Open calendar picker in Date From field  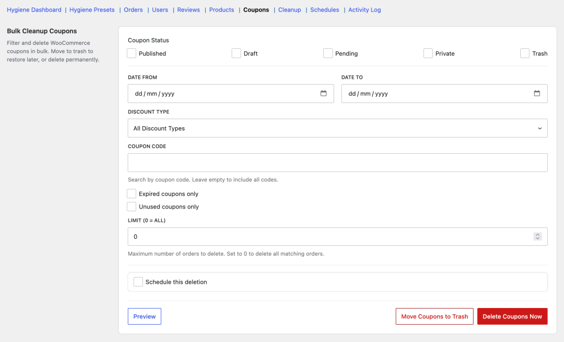(323, 93)
